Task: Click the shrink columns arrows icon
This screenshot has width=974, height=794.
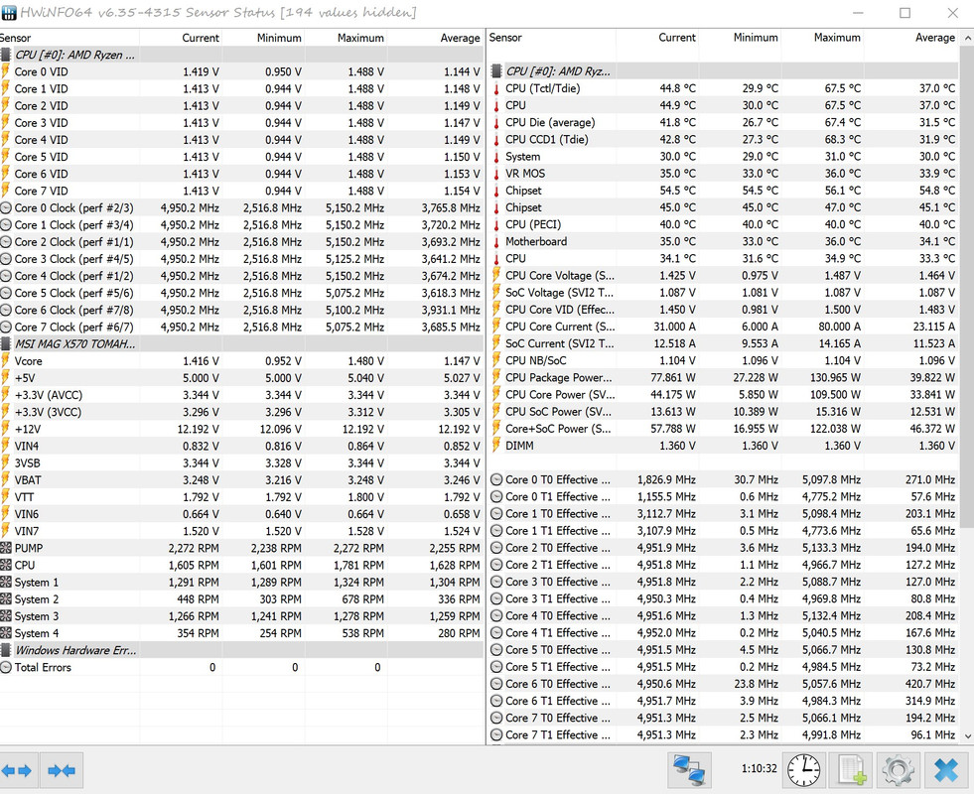Action: click(x=62, y=770)
